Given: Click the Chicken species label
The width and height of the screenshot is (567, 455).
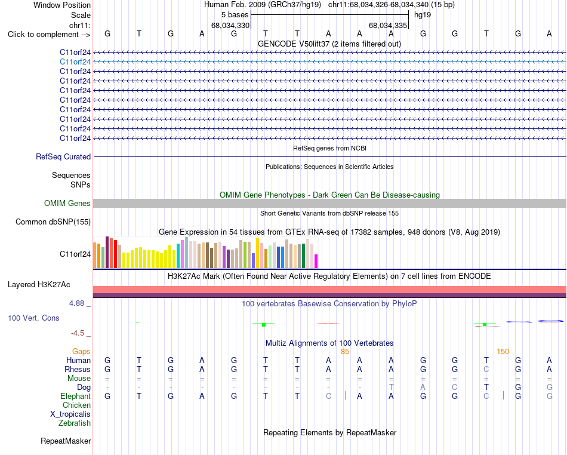Looking at the screenshot, I should (76, 405).
